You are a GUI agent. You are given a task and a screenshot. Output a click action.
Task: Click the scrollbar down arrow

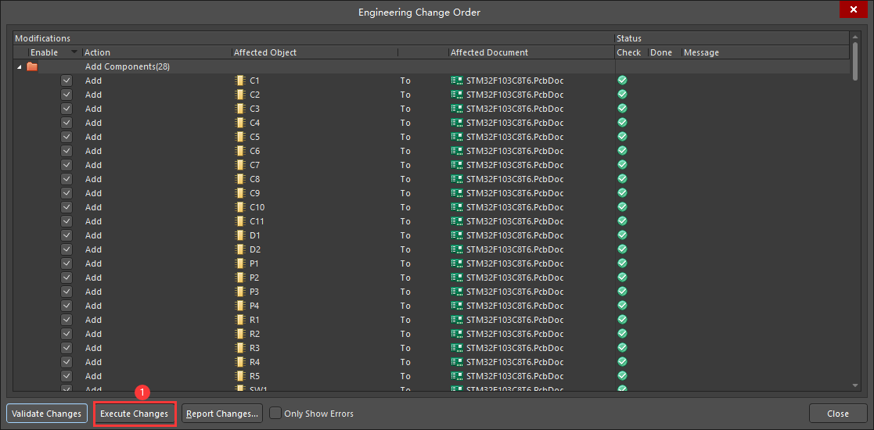855,385
